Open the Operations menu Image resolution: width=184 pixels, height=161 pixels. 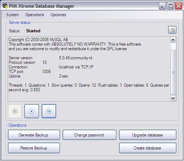point(35,15)
